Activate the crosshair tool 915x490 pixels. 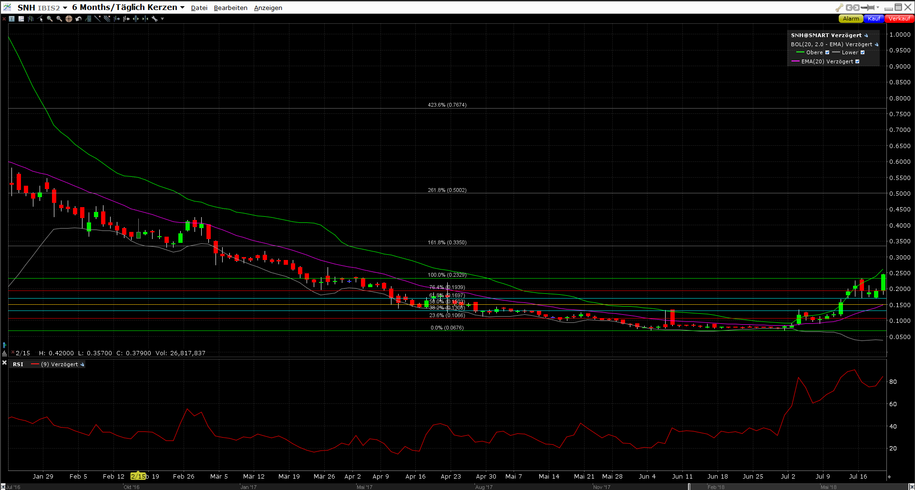(x=69, y=19)
